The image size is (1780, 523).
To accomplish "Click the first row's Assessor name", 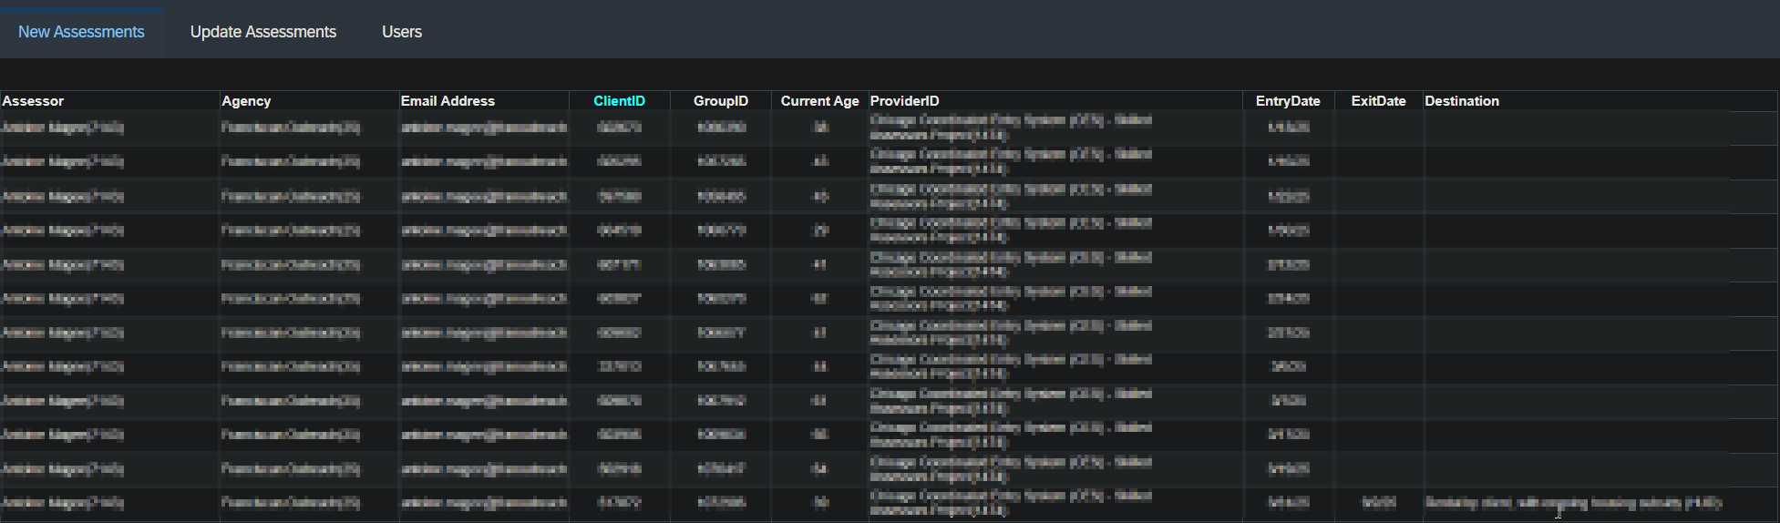I will [63, 128].
